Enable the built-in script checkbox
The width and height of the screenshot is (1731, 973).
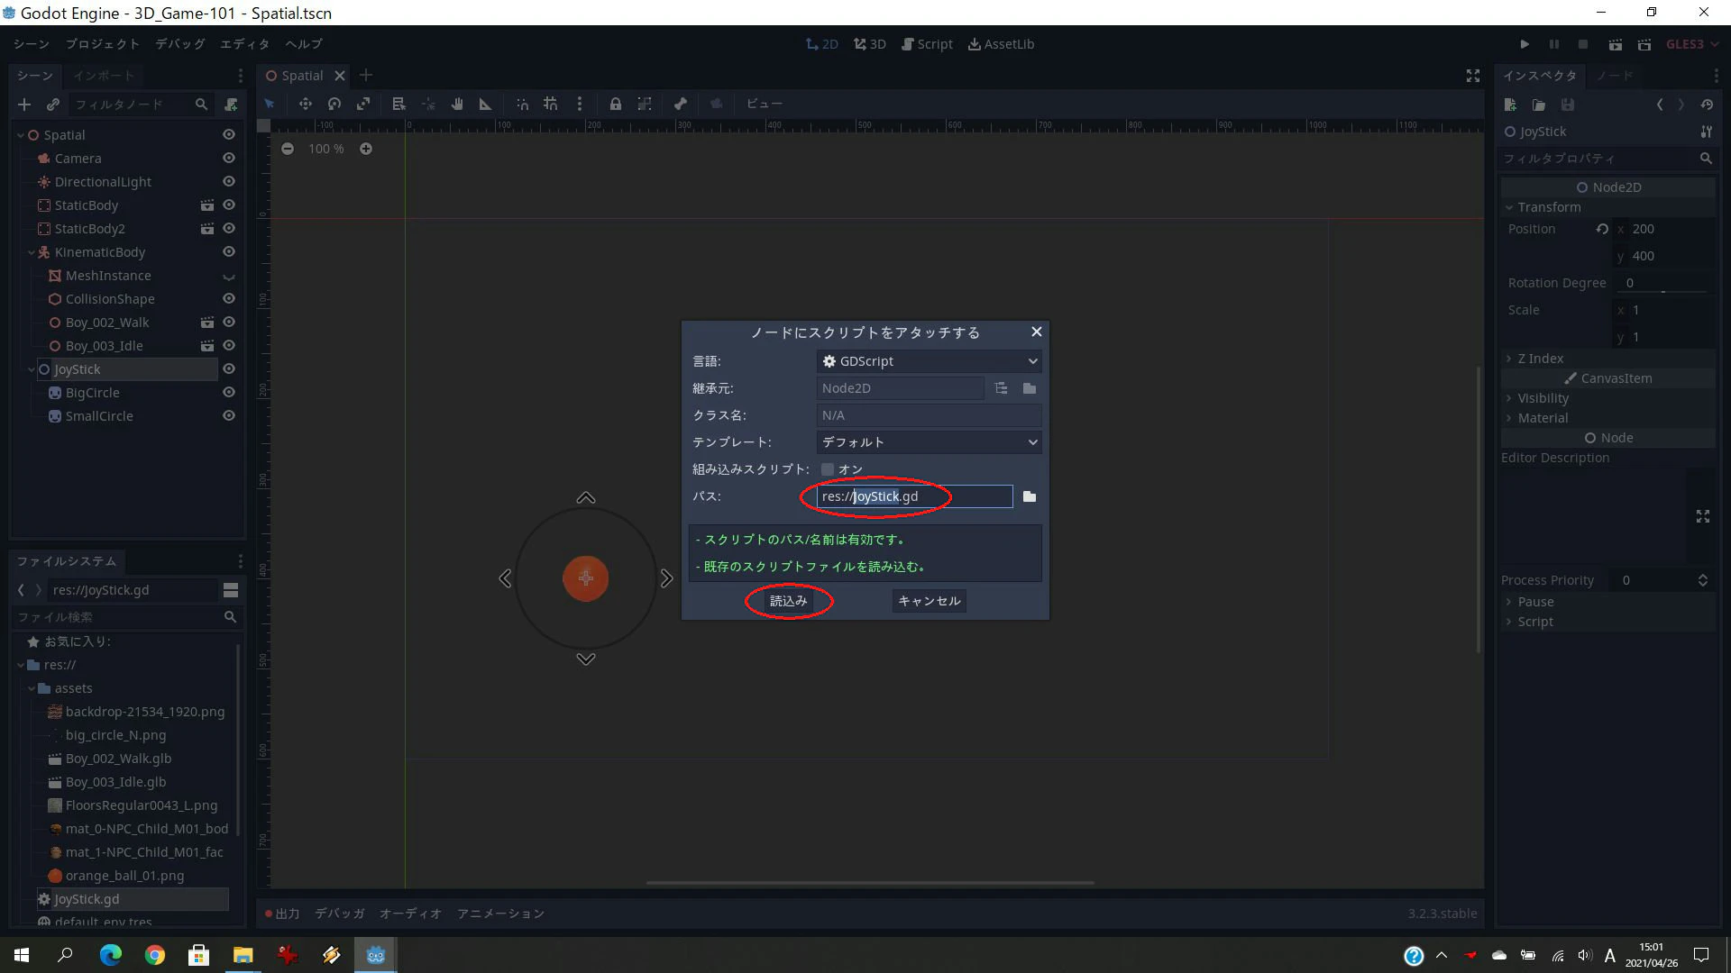coord(828,469)
